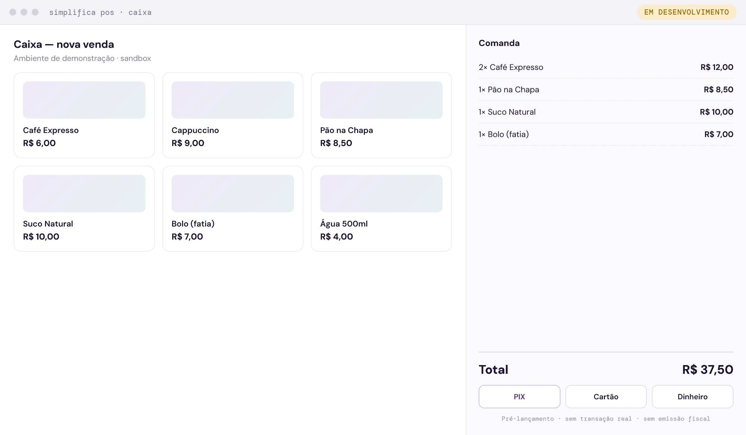
Task: Select 1× Suco Natural order line
Action: [x=606, y=112]
